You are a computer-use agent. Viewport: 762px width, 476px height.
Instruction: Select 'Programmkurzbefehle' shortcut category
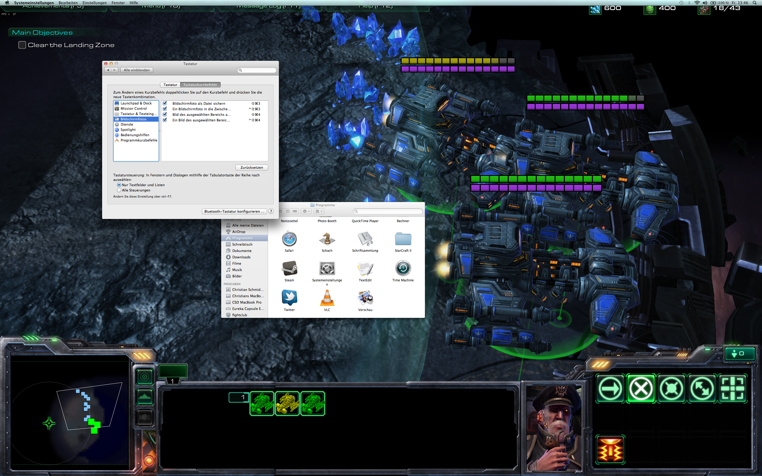136,140
